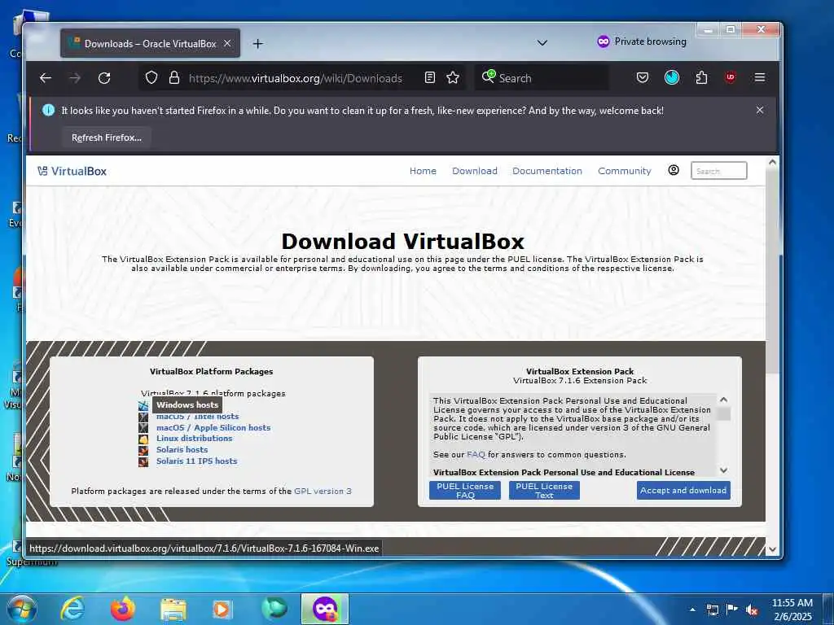Image resolution: width=834 pixels, height=625 pixels.
Task: Dismiss the Firefox refresh notification bar
Action: pos(760,110)
